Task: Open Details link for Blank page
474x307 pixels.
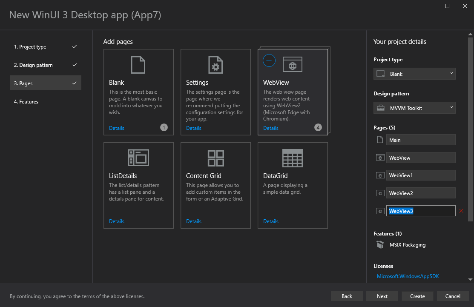Action: pos(117,128)
